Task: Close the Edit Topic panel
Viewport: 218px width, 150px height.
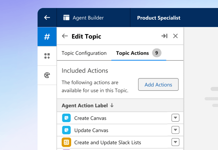Action: pyautogui.click(x=175, y=36)
